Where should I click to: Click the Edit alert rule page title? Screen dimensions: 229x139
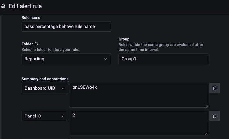pyautogui.click(x=25, y=6)
